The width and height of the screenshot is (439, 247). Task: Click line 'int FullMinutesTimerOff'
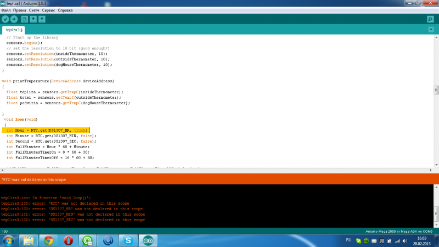coord(50,158)
